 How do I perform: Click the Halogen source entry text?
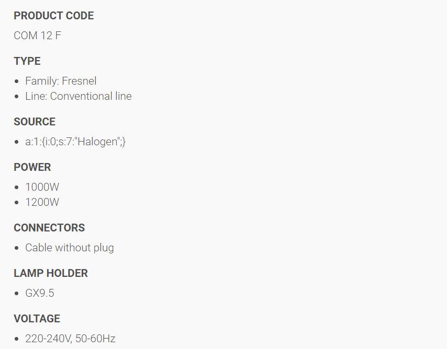tap(75, 142)
